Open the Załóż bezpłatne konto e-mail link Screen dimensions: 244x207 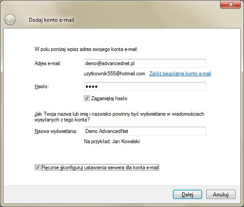point(180,74)
